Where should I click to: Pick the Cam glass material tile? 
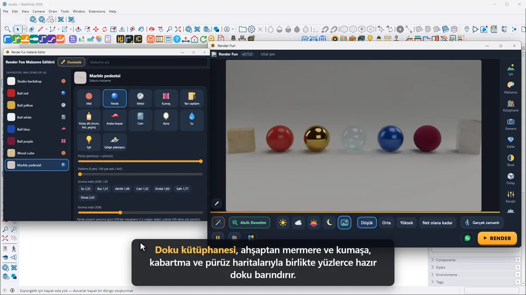[140, 120]
